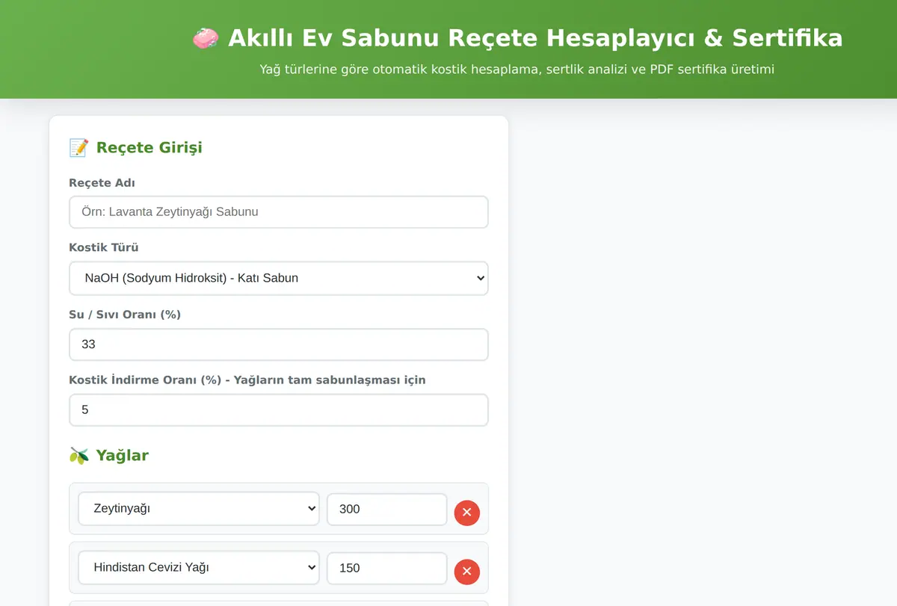Click the header subtitle about PDF sertifika
Screen dimensions: 897x606
(517, 69)
